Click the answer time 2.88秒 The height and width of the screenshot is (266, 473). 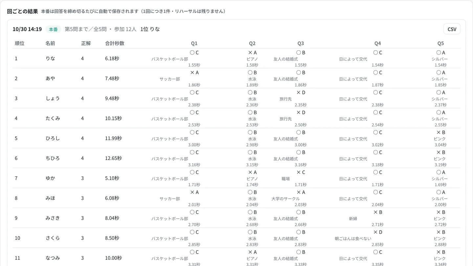pyautogui.click(x=441, y=245)
